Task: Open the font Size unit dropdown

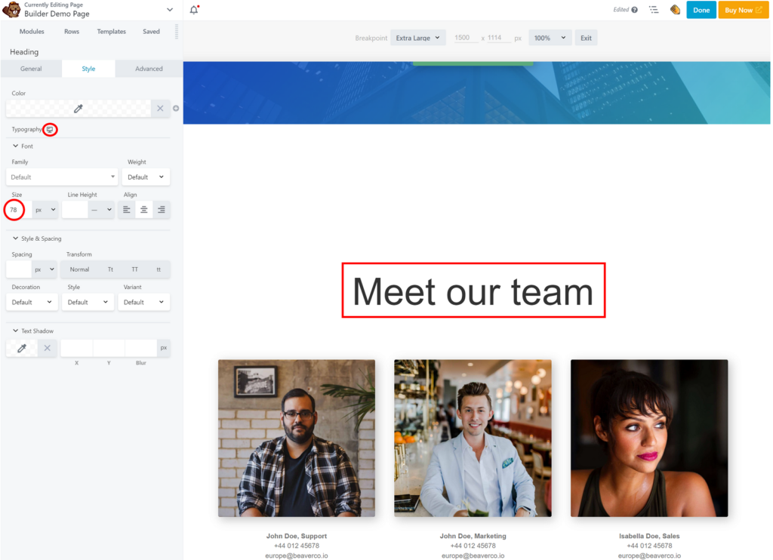Action: click(45, 210)
